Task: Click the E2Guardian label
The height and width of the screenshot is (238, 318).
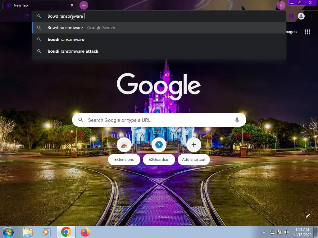Action: [159, 160]
